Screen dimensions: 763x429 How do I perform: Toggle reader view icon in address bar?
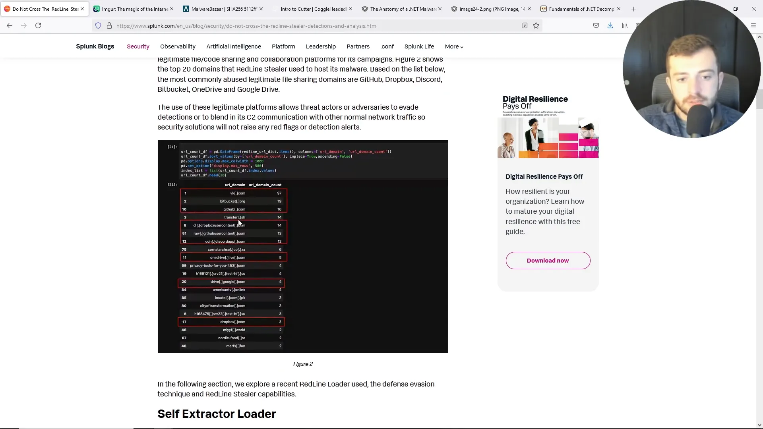(525, 26)
